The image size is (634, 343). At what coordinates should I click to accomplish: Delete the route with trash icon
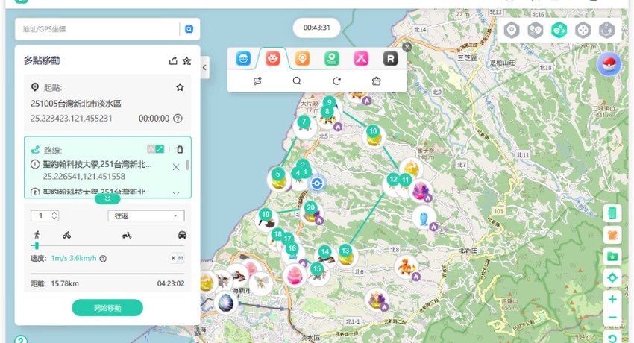(180, 149)
